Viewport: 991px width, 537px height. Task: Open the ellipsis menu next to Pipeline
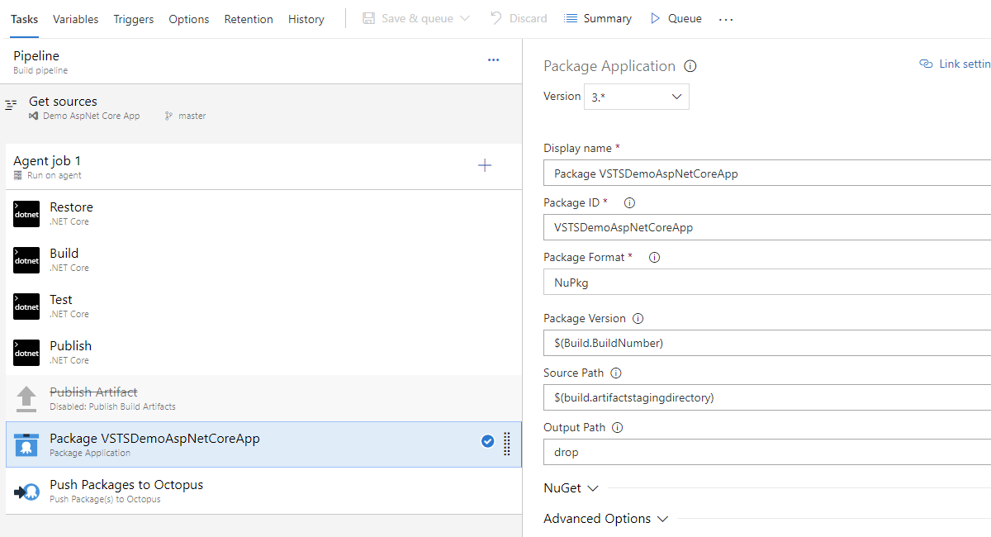[494, 60]
